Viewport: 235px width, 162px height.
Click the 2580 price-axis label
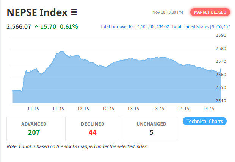(220, 48)
